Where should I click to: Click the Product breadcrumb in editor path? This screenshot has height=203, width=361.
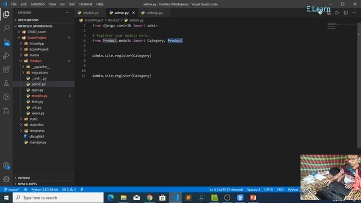[113, 20]
